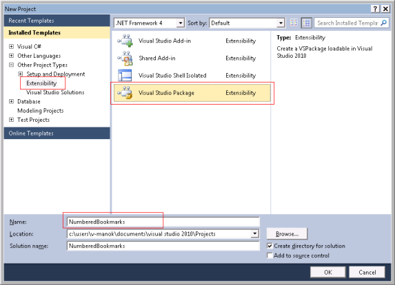Expand the Setup and Deployment node
This screenshot has width=395, height=285.
21,74
